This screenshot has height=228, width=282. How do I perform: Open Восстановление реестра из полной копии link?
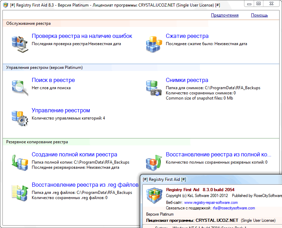(x=218, y=154)
